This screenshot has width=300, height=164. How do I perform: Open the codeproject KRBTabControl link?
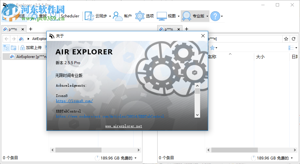(x=110, y=116)
